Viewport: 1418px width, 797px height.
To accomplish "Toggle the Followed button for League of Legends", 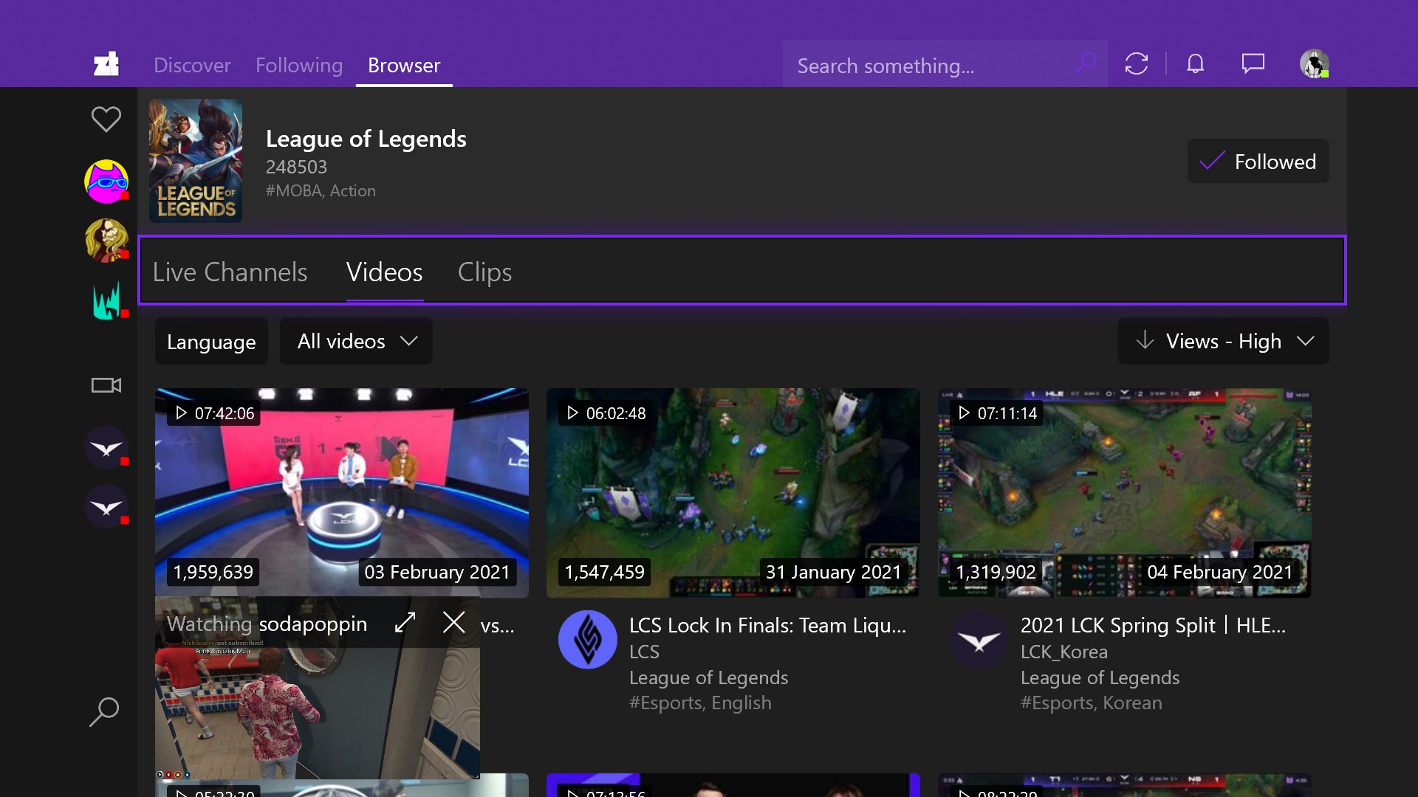I will [x=1258, y=162].
